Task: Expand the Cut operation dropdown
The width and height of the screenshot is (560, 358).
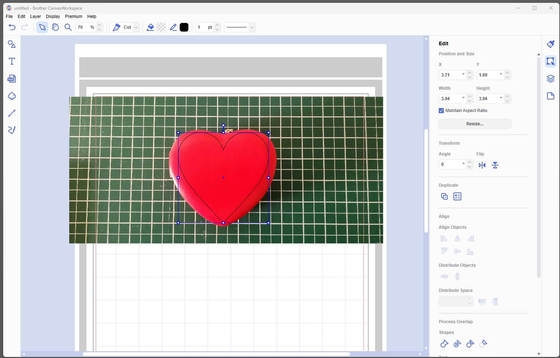Action: 136,27
